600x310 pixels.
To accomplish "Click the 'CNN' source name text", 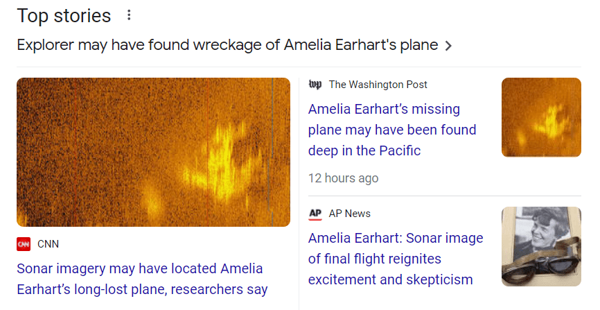I will tap(48, 244).
